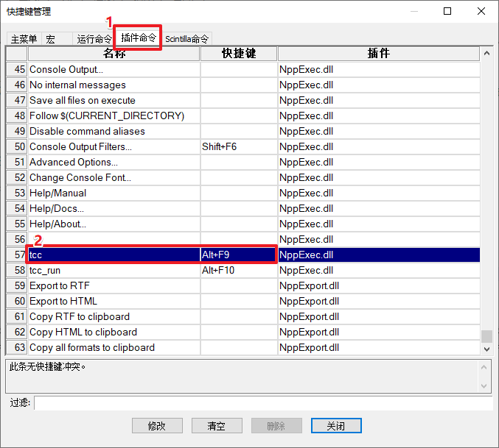Select Follow $(CURRENT_DIRECTORY) row
The image size is (499, 448).
click(243, 116)
